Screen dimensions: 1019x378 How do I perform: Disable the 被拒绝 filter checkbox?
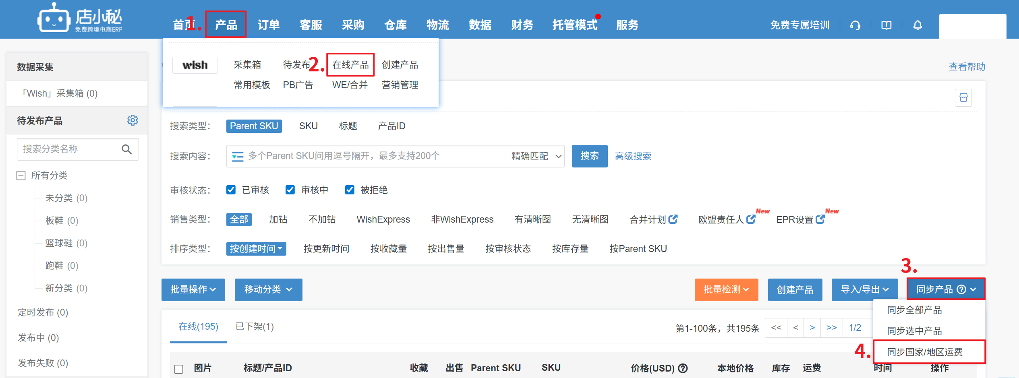tap(350, 190)
